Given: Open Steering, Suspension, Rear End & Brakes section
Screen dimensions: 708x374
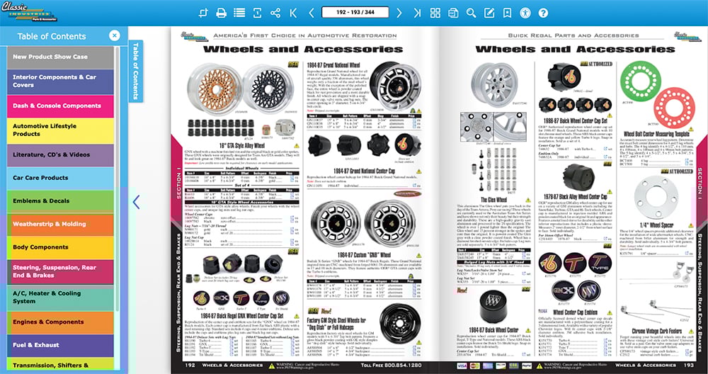Looking at the screenshot, I should tap(60, 272).
